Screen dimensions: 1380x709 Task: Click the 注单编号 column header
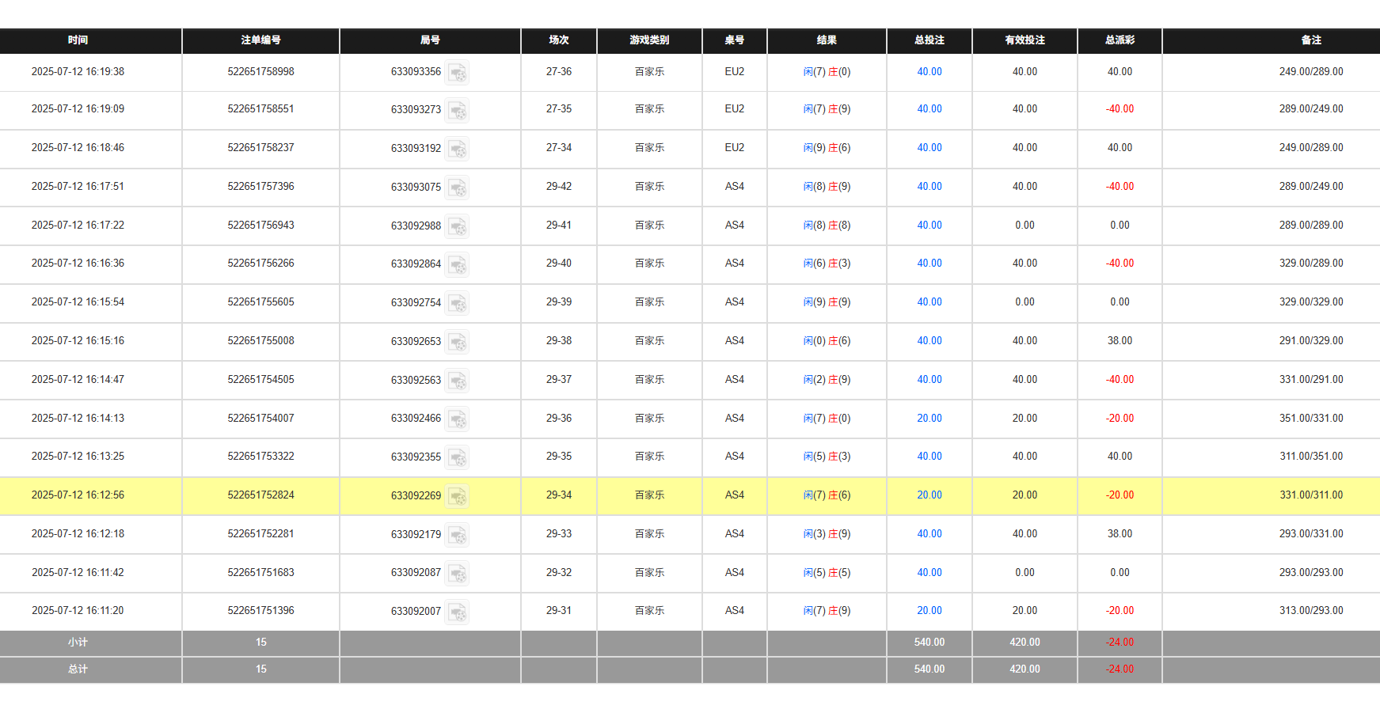[260, 40]
